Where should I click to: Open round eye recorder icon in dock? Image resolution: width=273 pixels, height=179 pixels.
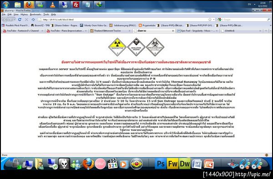pos(136,164)
